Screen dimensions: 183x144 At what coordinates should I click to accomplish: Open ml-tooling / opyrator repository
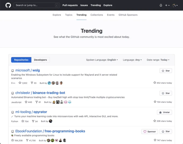click(31, 112)
